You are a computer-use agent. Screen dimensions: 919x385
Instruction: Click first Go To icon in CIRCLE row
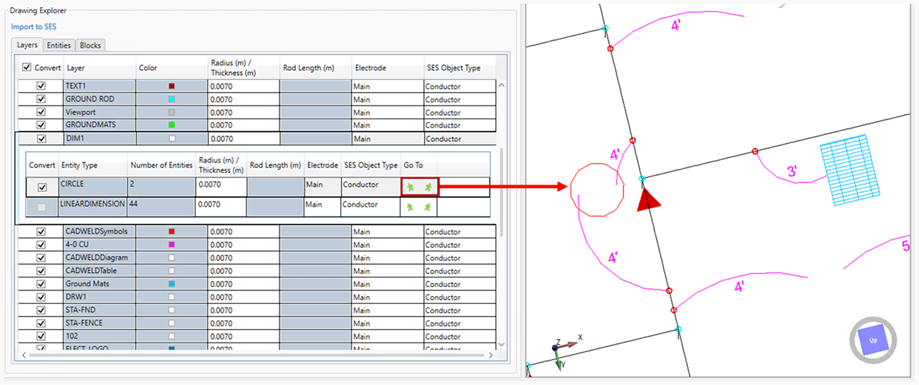click(411, 187)
